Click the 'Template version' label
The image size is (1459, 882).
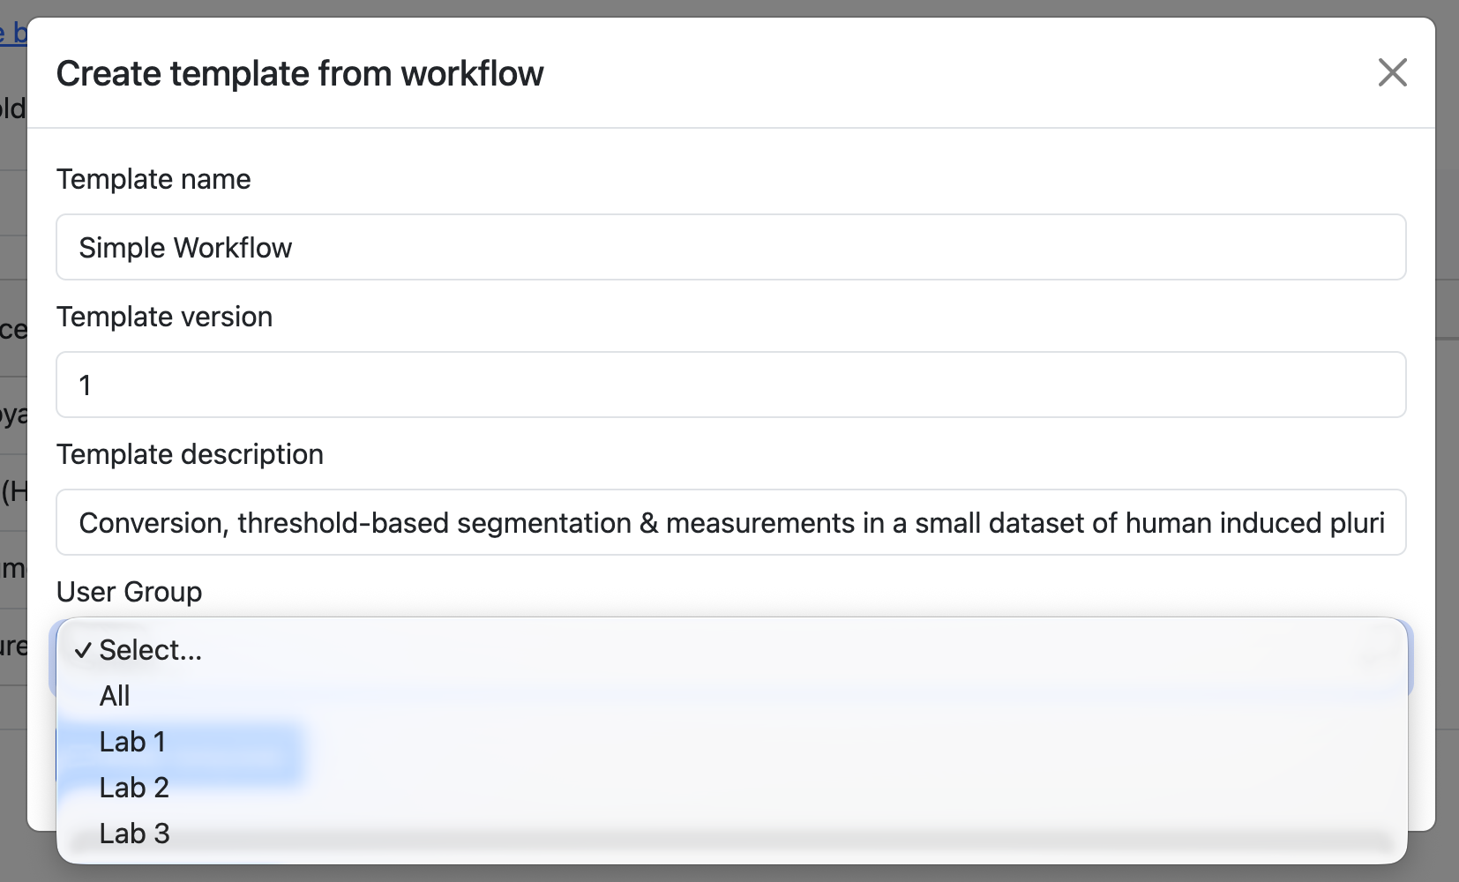(164, 317)
